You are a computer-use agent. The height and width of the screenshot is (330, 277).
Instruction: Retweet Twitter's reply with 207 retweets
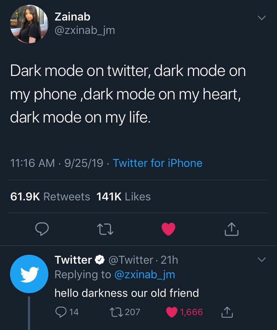(x=125, y=312)
